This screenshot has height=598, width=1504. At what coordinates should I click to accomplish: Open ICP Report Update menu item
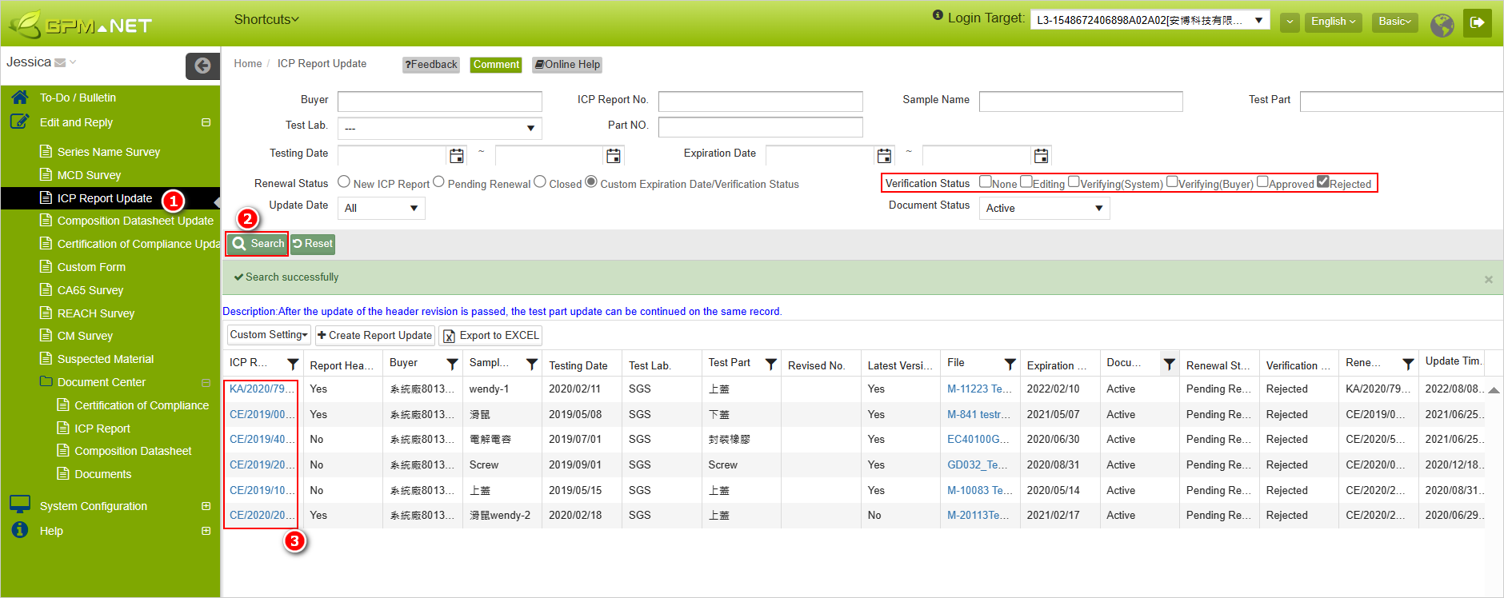(x=105, y=198)
